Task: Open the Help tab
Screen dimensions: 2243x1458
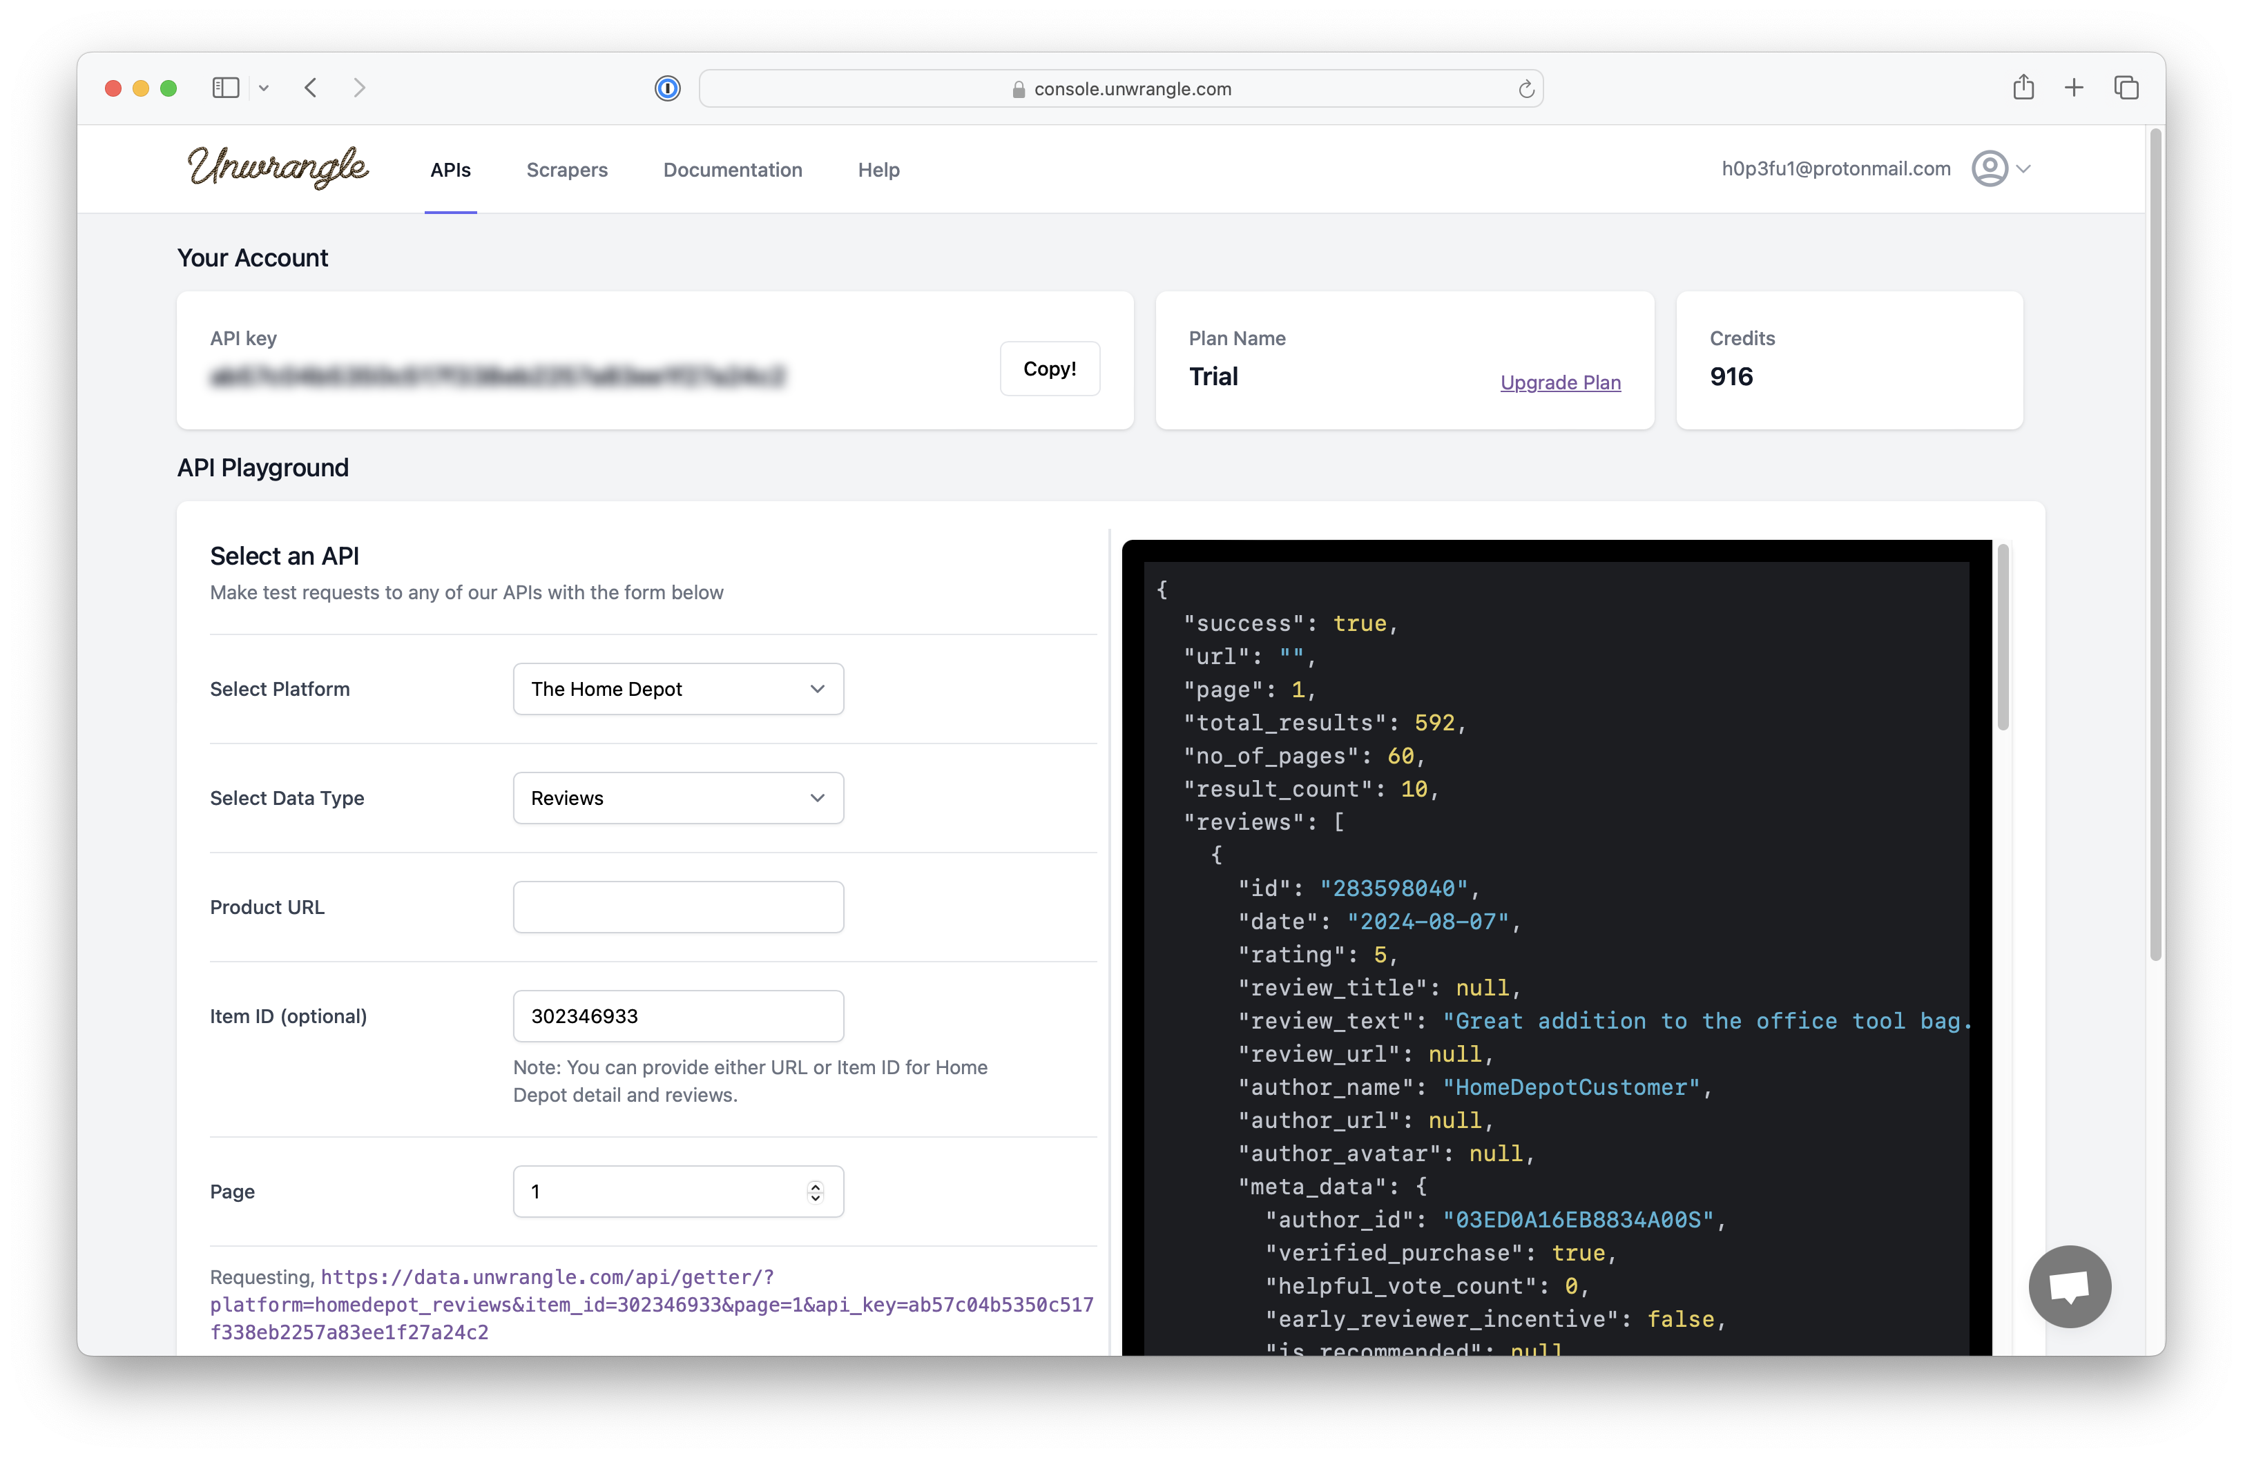Action: [x=878, y=170]
